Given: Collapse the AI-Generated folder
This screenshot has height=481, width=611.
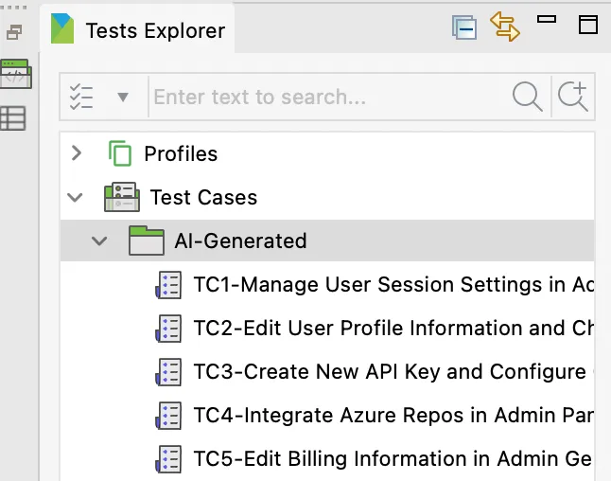Looking at the screenshot, I should tap(99, 240).
